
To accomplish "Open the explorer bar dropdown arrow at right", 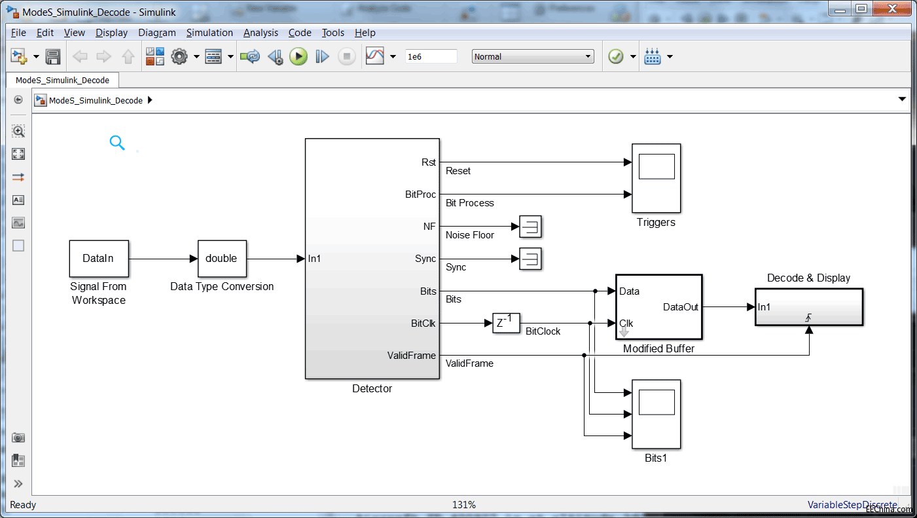I will (903, 100).
